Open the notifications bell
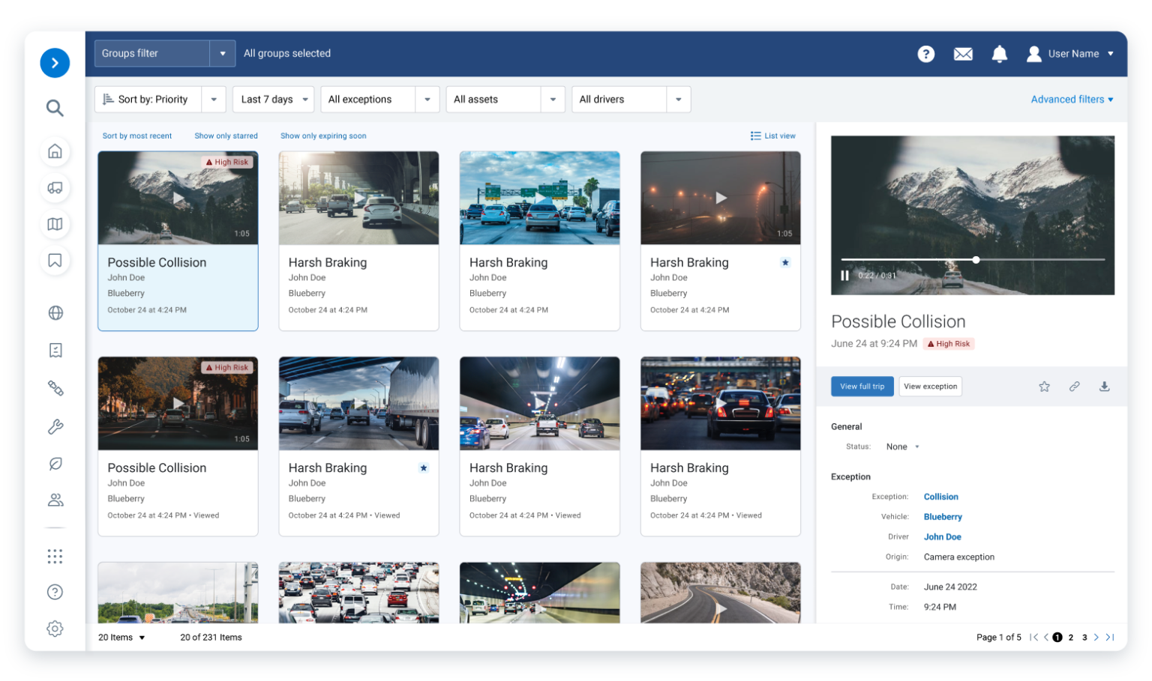This screenshot has height=681, width=1152. 999,54
